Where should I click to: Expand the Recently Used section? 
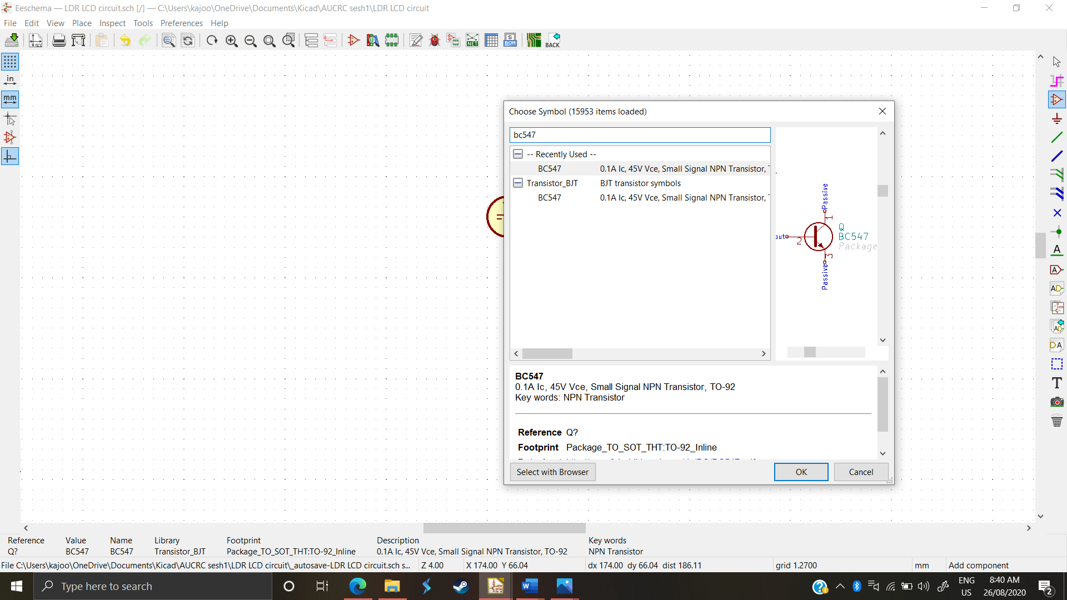[x=518, y=154]
